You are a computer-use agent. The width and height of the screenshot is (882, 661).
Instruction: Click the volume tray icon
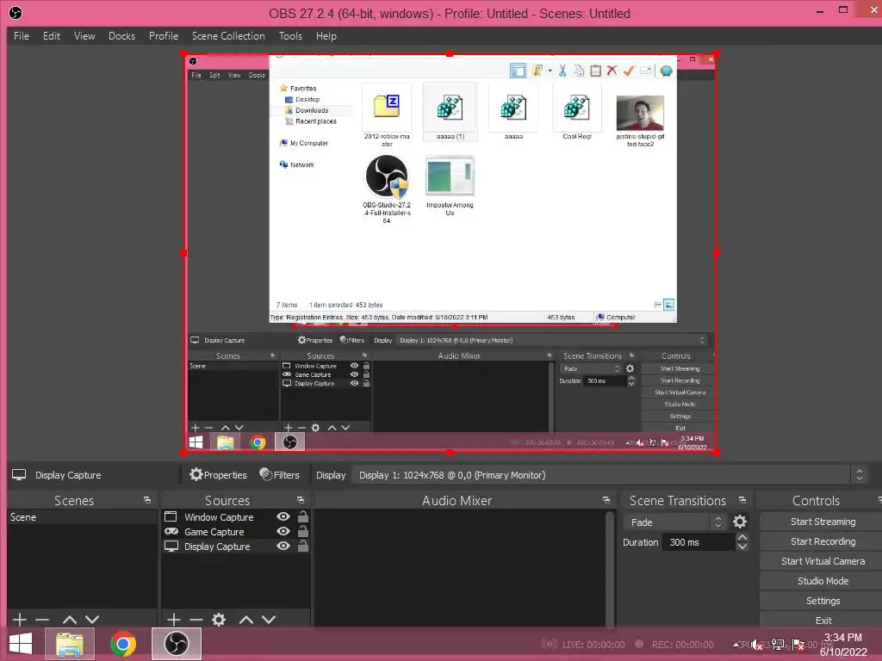point(757,645)
